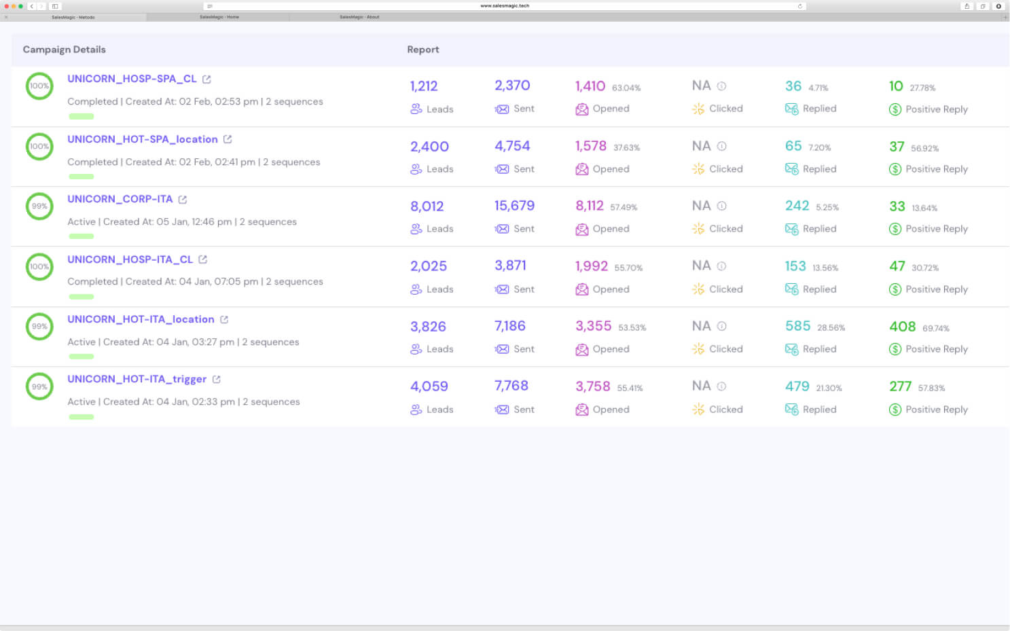
Task: Click the Leads people icon under 1,212
Action: pos(416,109)
